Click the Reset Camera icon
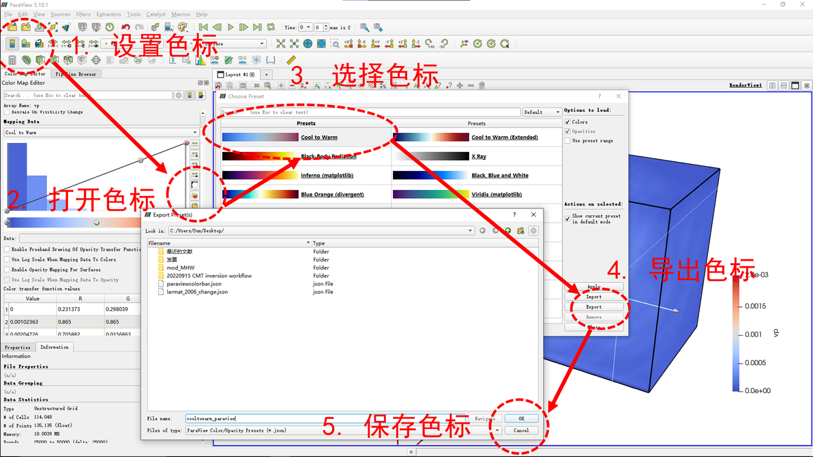This screenshot has width=813, height=457. [280, 44]
